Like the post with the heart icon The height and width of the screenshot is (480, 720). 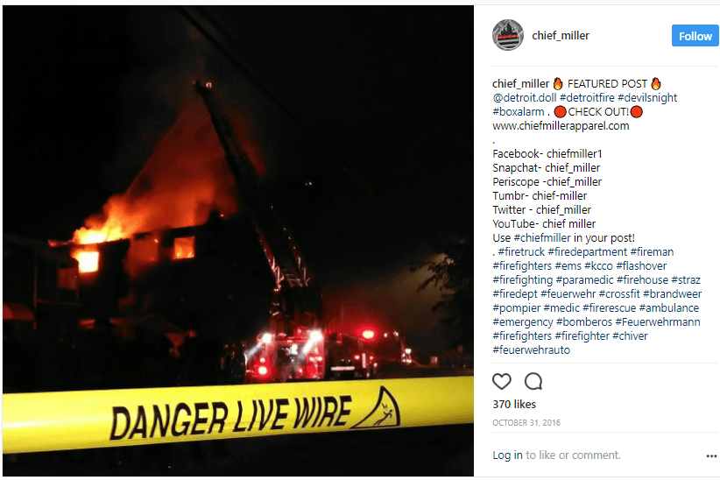tap(501, 381)
